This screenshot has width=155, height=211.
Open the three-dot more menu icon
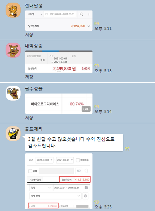(89, 14)
